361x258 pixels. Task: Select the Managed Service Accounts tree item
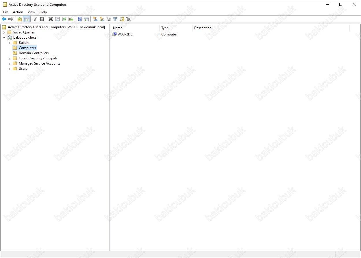39,63
